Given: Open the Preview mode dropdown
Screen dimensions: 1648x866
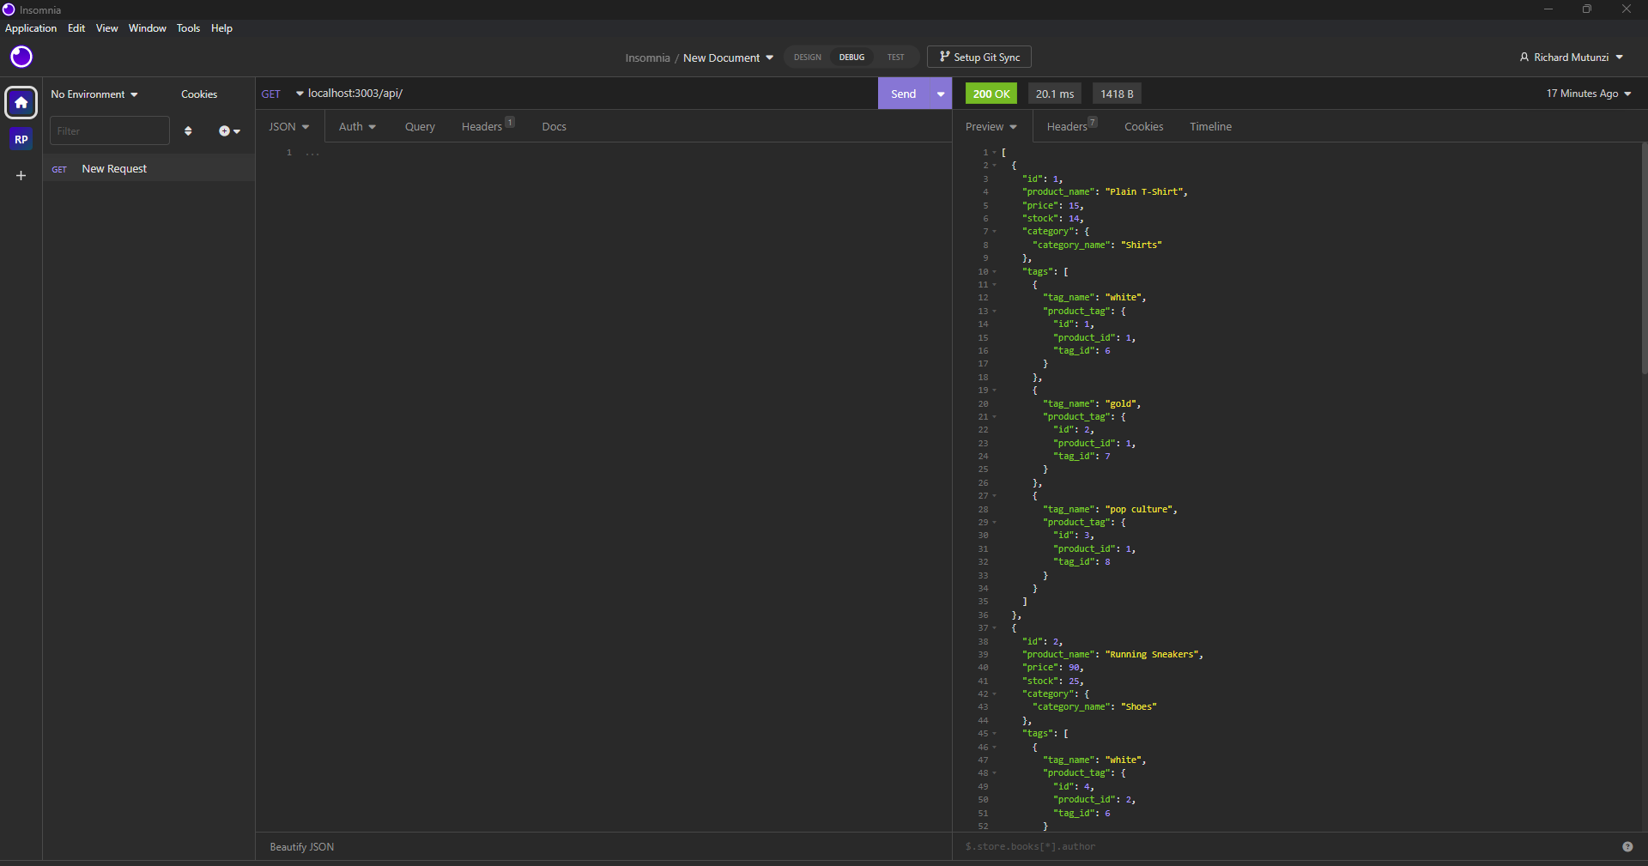Looking at the screenshot, I should 991,126.
